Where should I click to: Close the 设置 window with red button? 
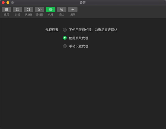click(x=3, y=2)
